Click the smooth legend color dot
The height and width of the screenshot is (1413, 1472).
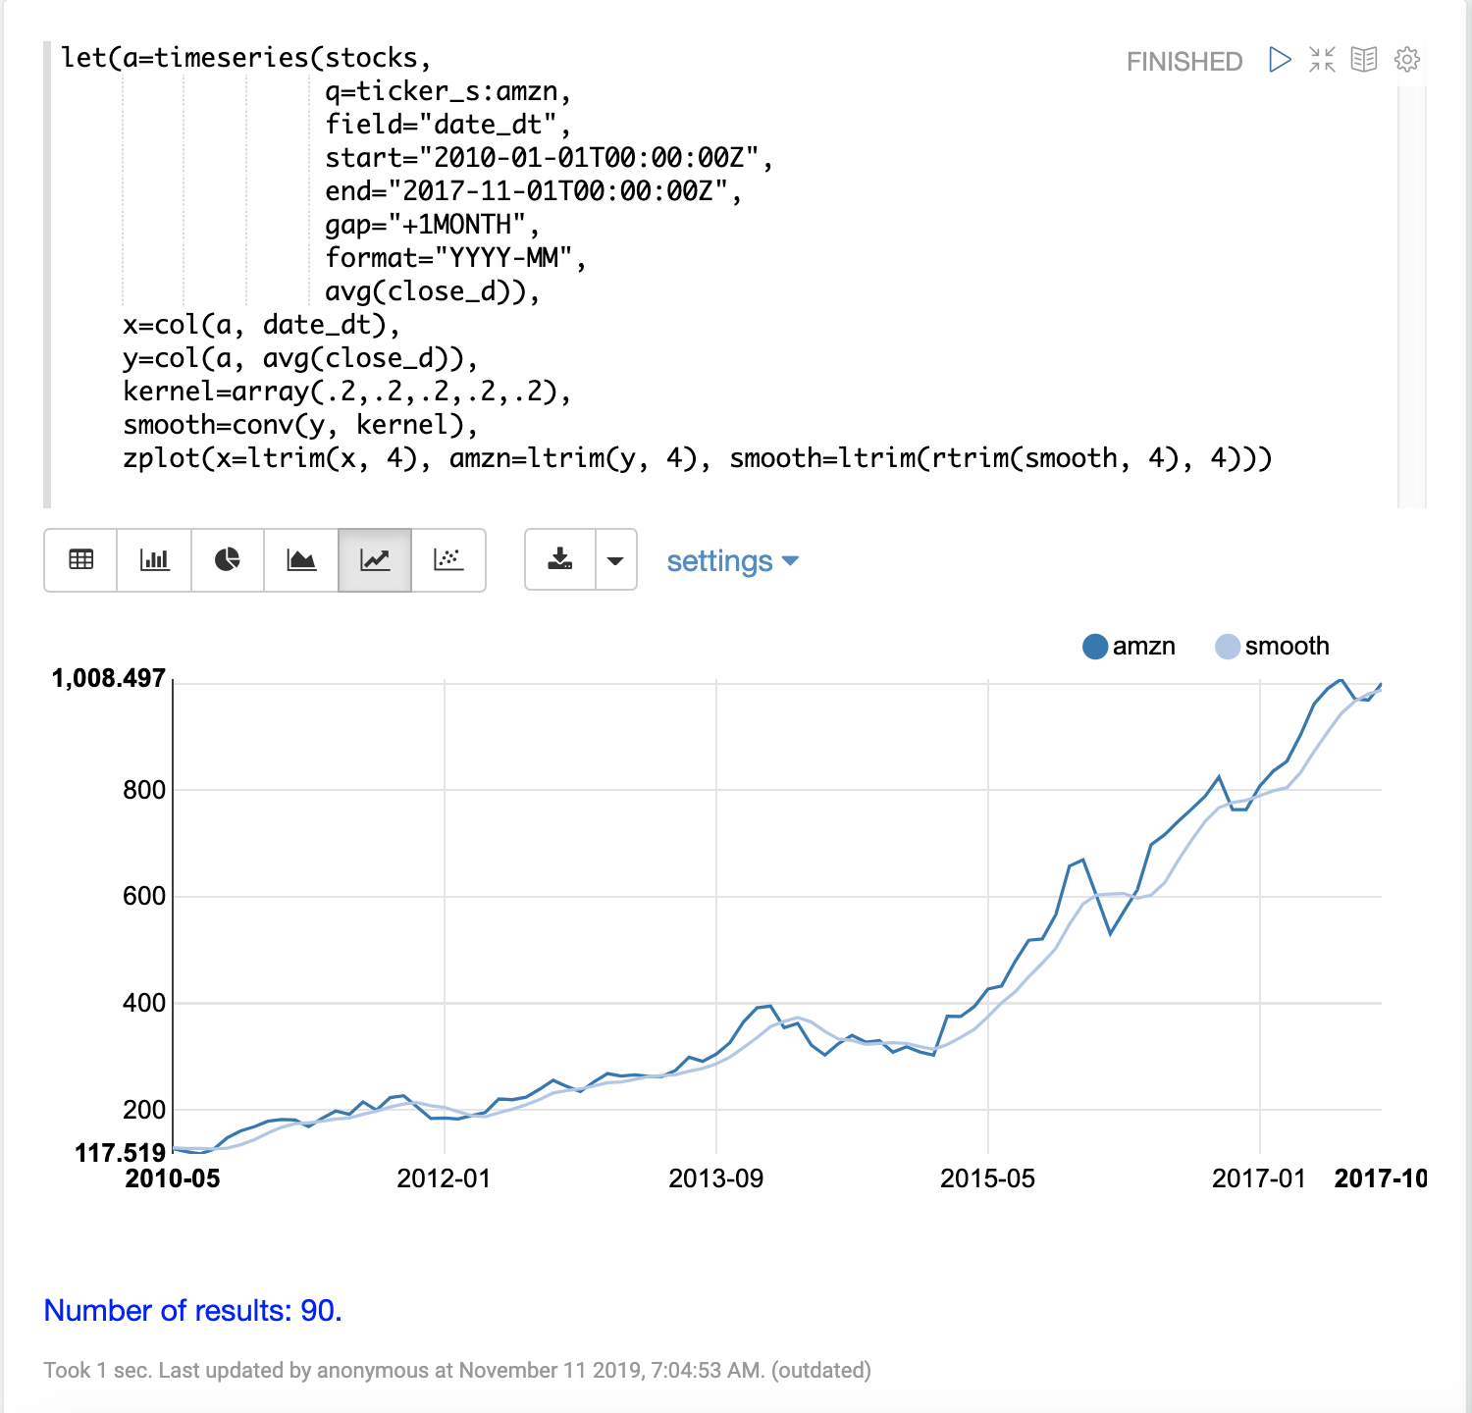click(1228, 647)
